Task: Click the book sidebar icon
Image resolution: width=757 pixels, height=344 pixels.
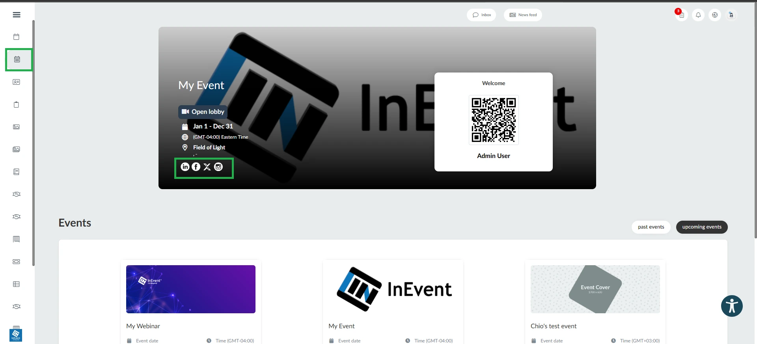Action: tap(16, 172)
